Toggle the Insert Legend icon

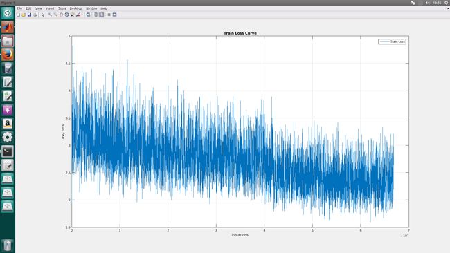coord(102,15)
